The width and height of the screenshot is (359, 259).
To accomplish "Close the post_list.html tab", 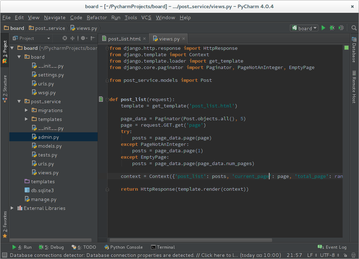I will [x=145, y=39].
